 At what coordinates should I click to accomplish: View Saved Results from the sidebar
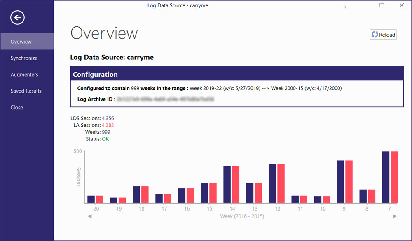(x=26, y=91)
